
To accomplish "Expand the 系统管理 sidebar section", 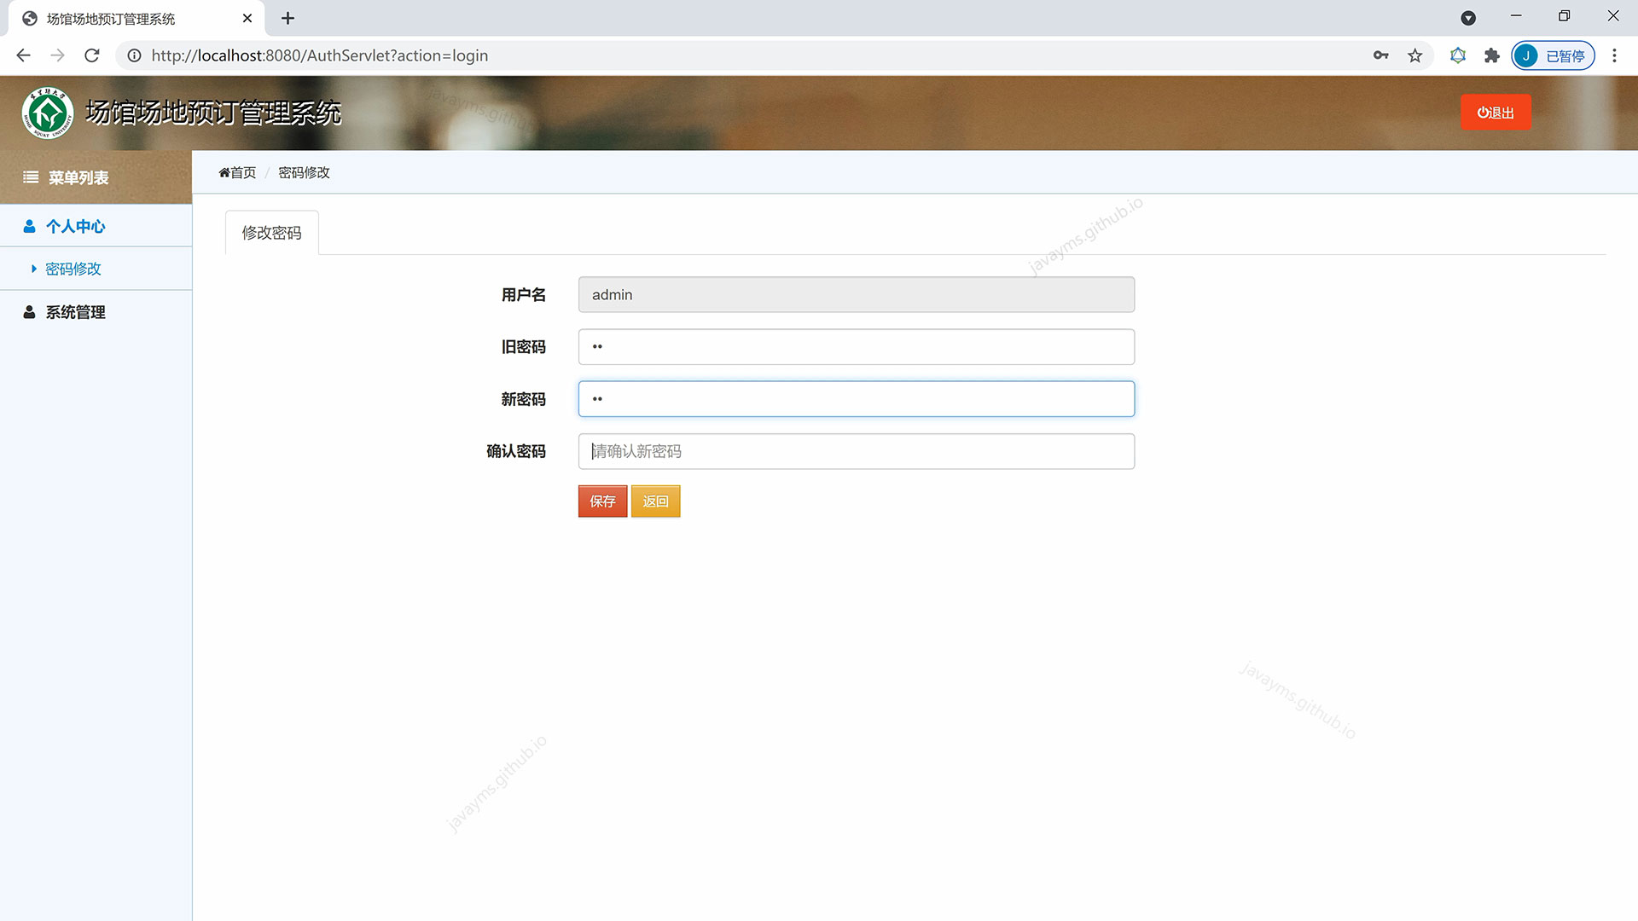I will tap(75, 311).
